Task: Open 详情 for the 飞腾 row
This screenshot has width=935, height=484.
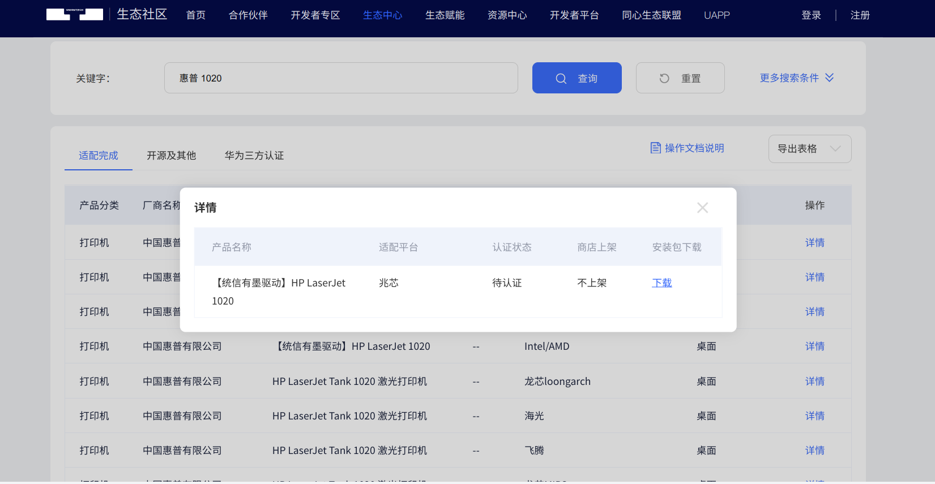Action: tap(815, 451)
